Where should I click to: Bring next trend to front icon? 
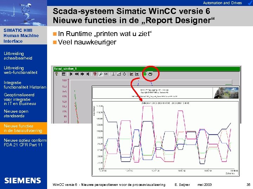[137, 74]
